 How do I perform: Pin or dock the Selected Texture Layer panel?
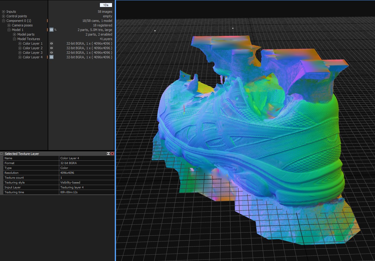pos(108,154)
